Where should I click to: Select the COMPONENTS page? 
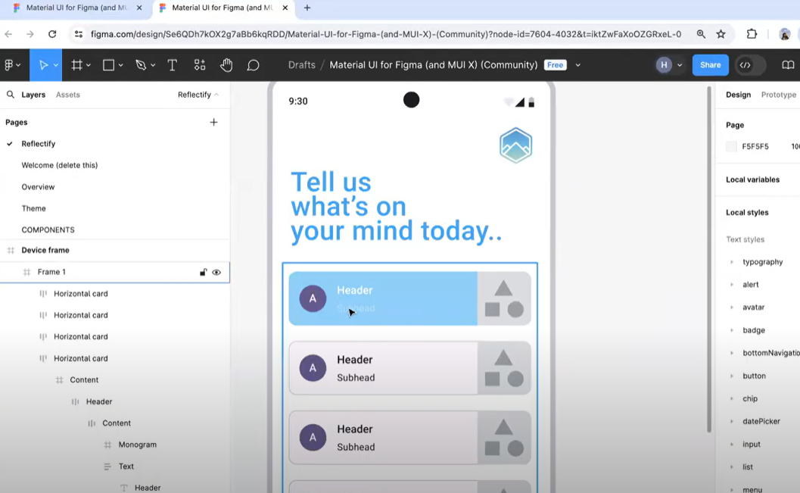coord(48,229)
